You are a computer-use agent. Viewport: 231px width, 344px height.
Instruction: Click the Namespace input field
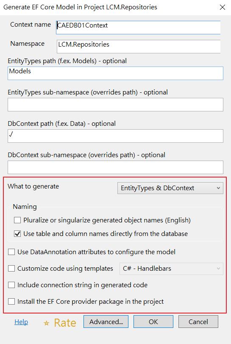pos(139,47)
